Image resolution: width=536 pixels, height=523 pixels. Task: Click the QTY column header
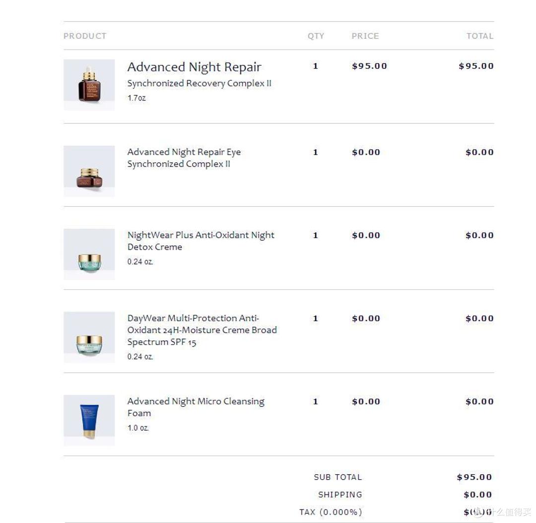pos(316,36)
